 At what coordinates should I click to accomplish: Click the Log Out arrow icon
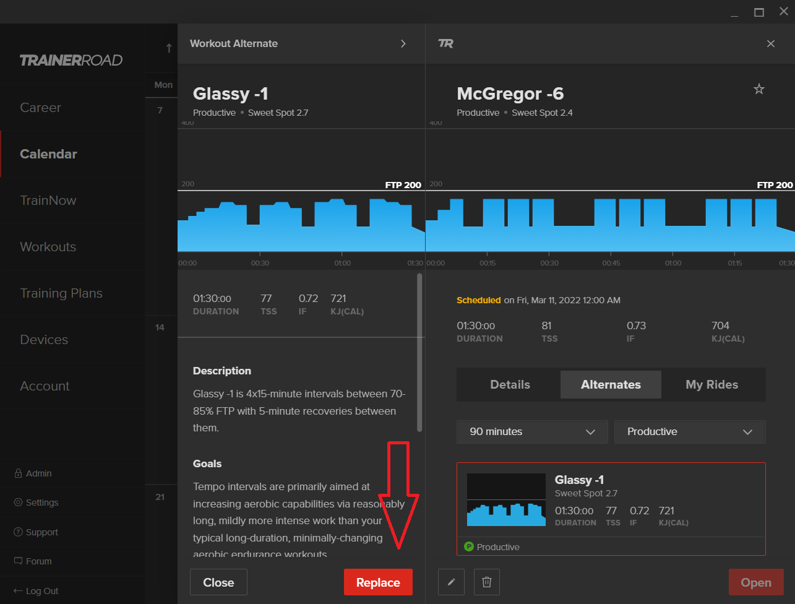(x=19, y=591)
